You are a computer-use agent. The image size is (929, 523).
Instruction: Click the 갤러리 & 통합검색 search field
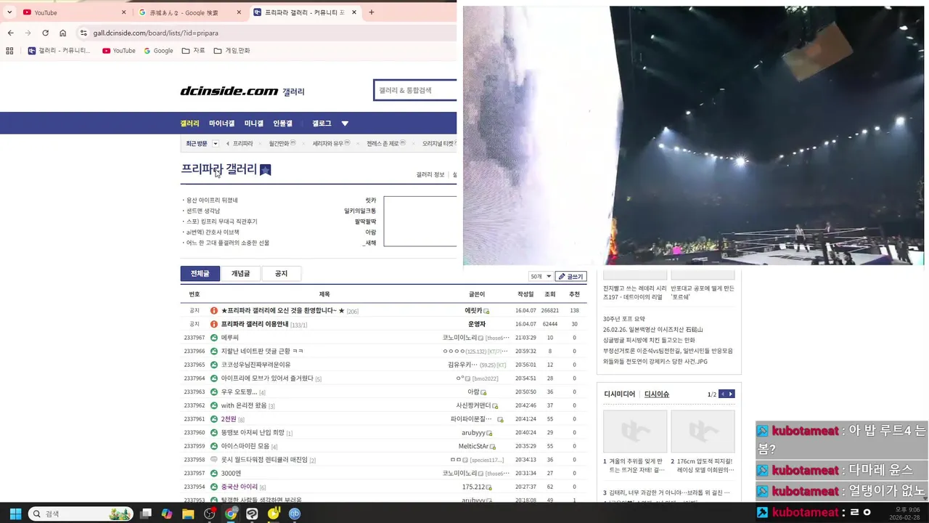415,90
